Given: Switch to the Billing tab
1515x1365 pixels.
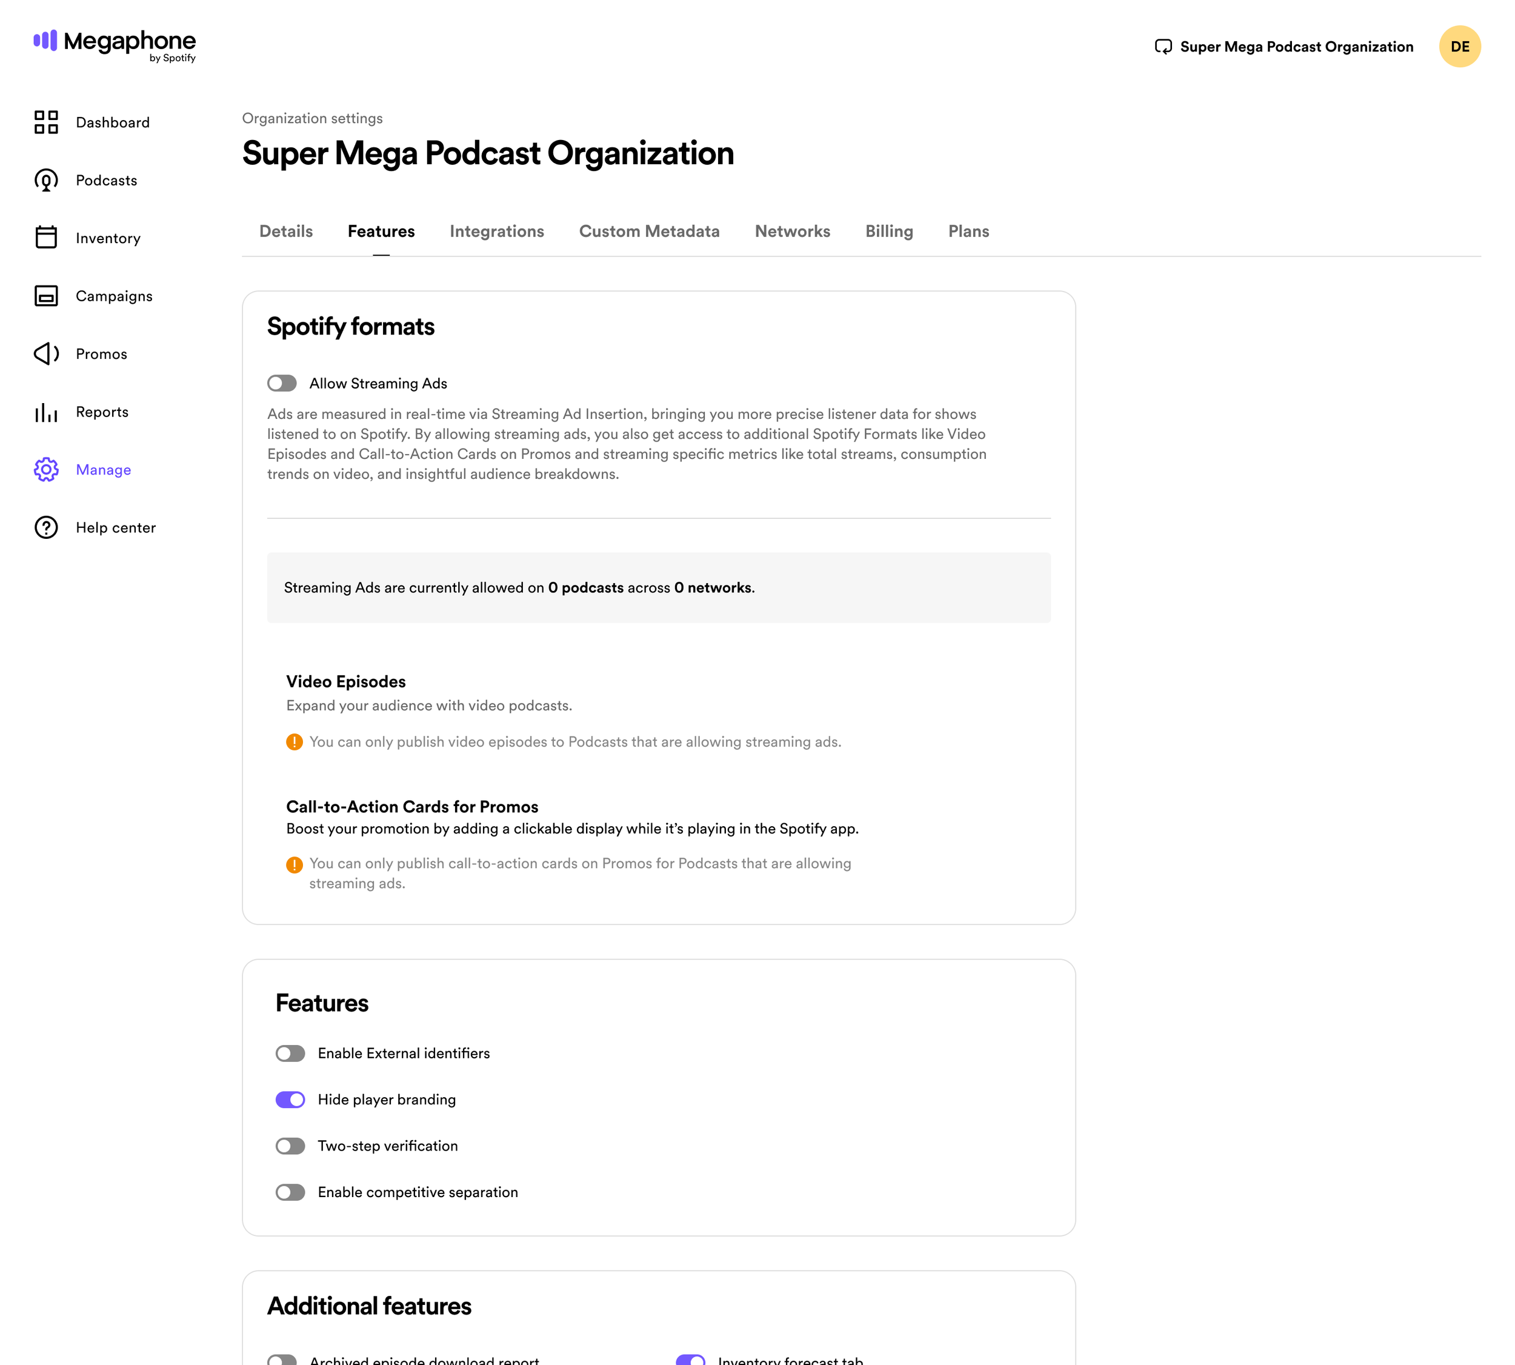Looking at the screenshot, I should [x=889, y=231].
